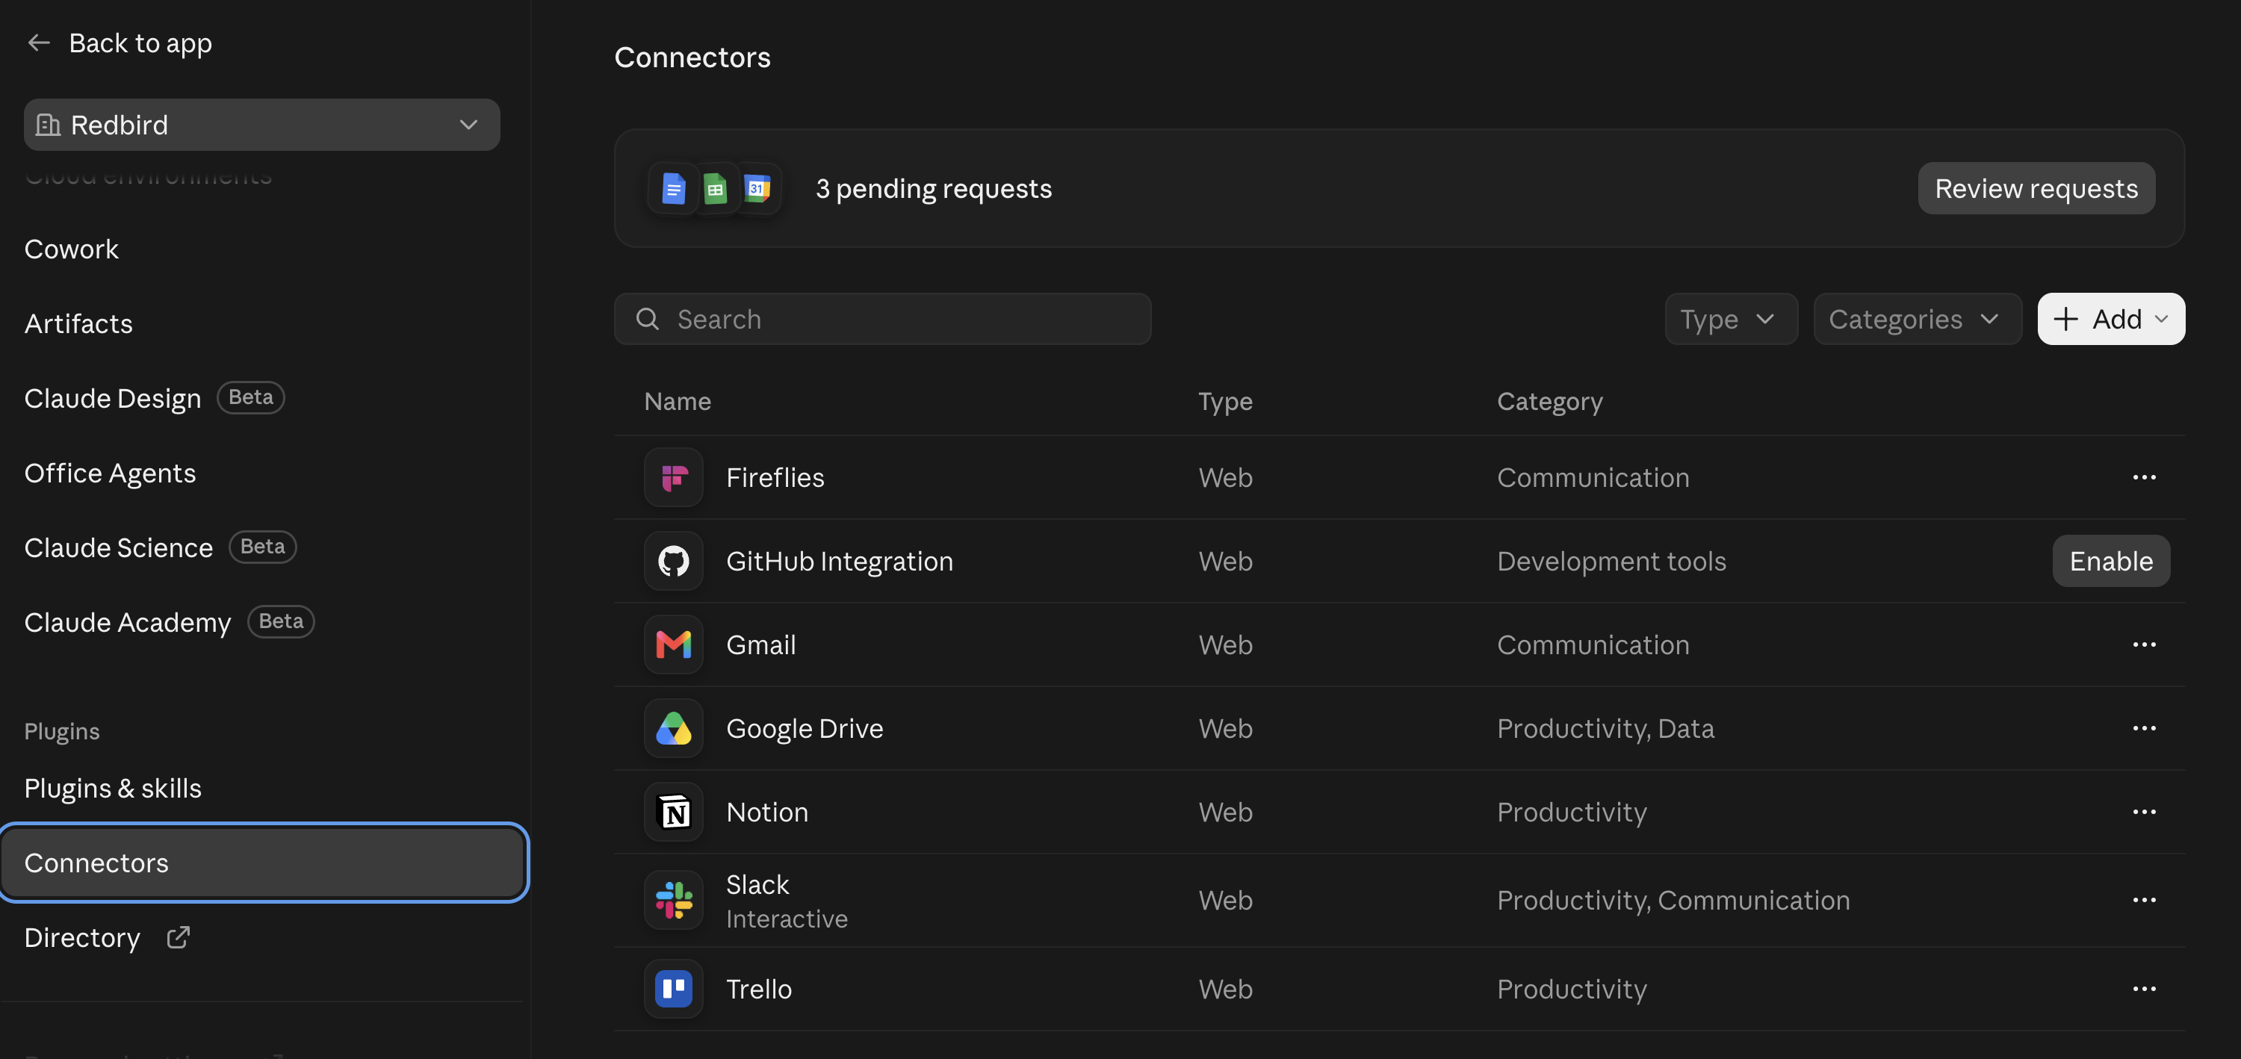Click the Beta badge beside Claude Design

click(250, 397)
